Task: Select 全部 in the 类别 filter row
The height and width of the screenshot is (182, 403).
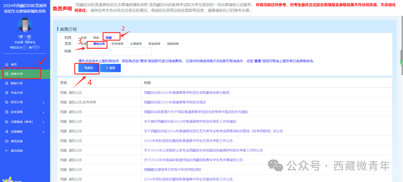Action: coord(84,44)
